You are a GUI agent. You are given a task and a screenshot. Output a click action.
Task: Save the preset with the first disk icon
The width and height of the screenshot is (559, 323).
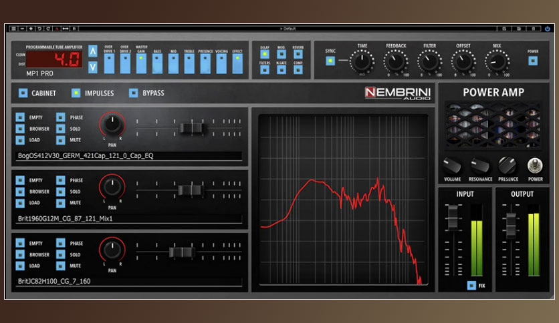point(504,29)
